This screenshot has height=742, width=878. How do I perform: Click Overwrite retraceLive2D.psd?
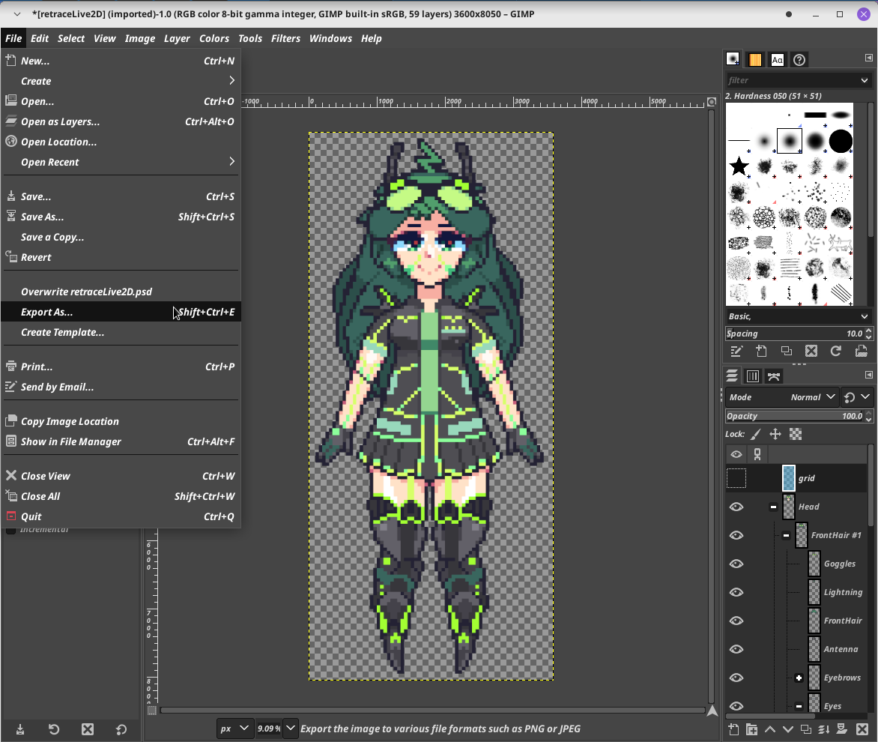coord(86,292)
